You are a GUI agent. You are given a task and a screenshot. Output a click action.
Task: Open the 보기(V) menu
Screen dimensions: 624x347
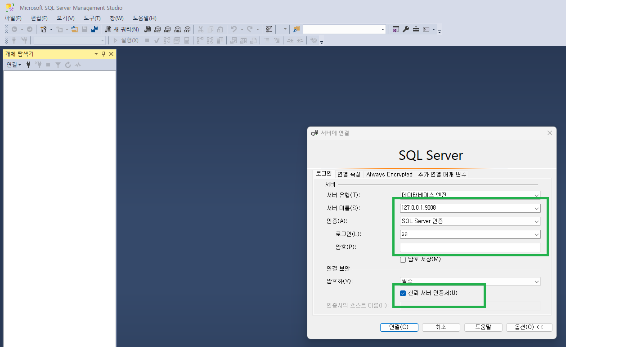[x=66, y=18]
